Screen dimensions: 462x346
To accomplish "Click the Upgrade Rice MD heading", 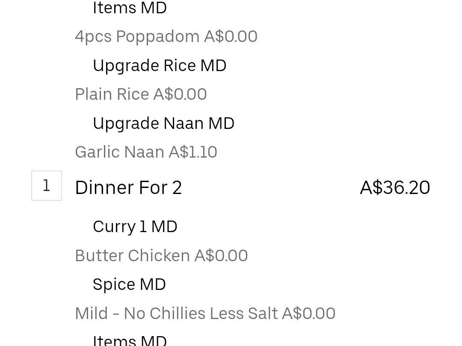I will point(160,66).
